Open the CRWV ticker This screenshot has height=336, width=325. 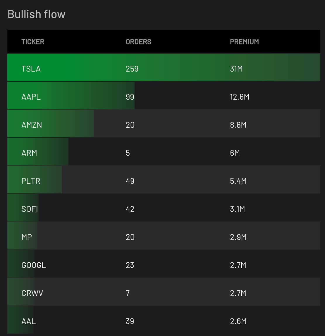(x=32, y=293)
